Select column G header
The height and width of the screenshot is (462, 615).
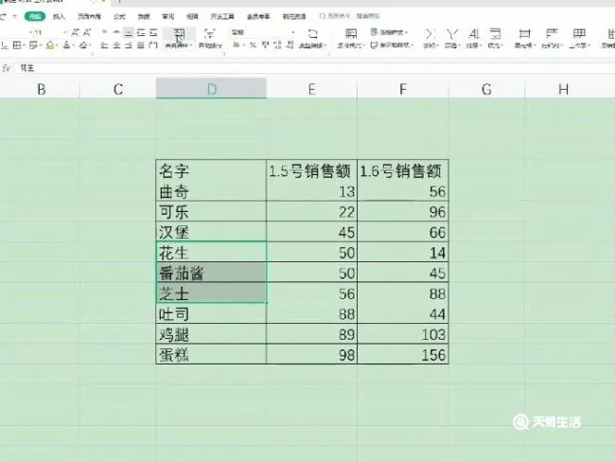tap(486, 89)
